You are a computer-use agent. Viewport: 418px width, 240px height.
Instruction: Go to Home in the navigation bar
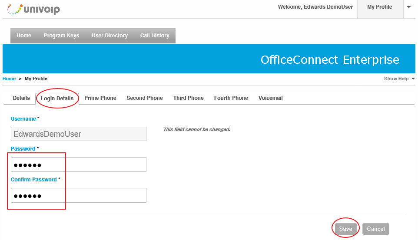(24, 36)
